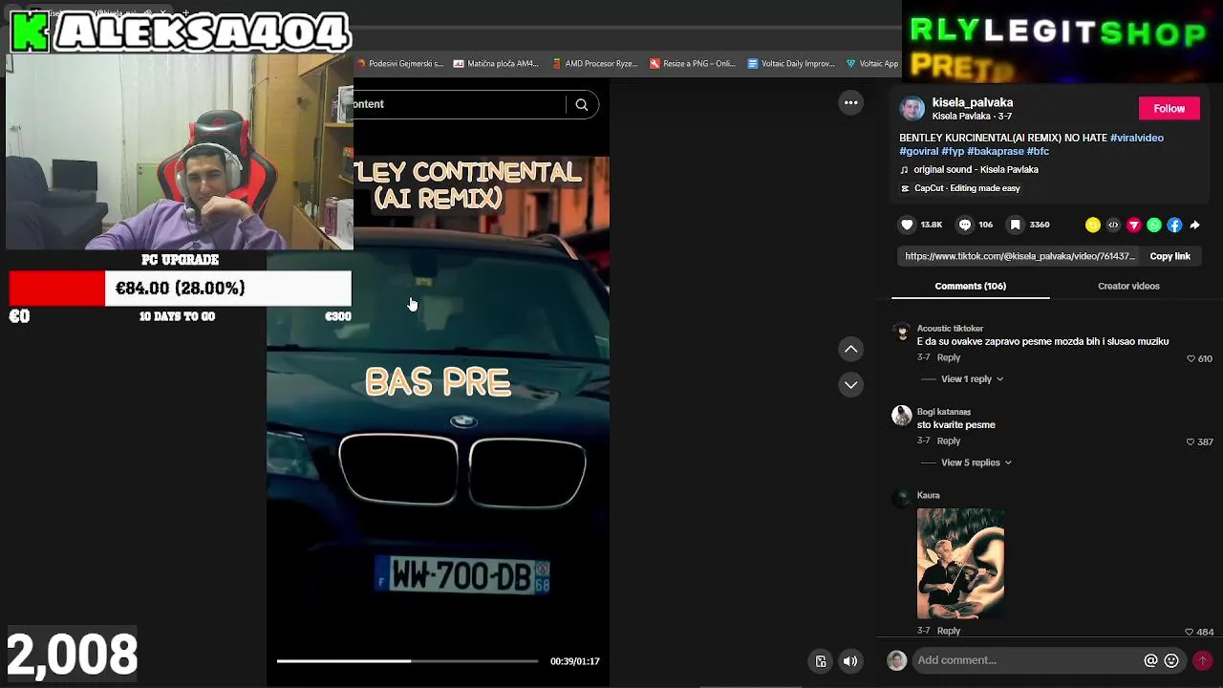Seek on the video progress bar

(407, 661)
